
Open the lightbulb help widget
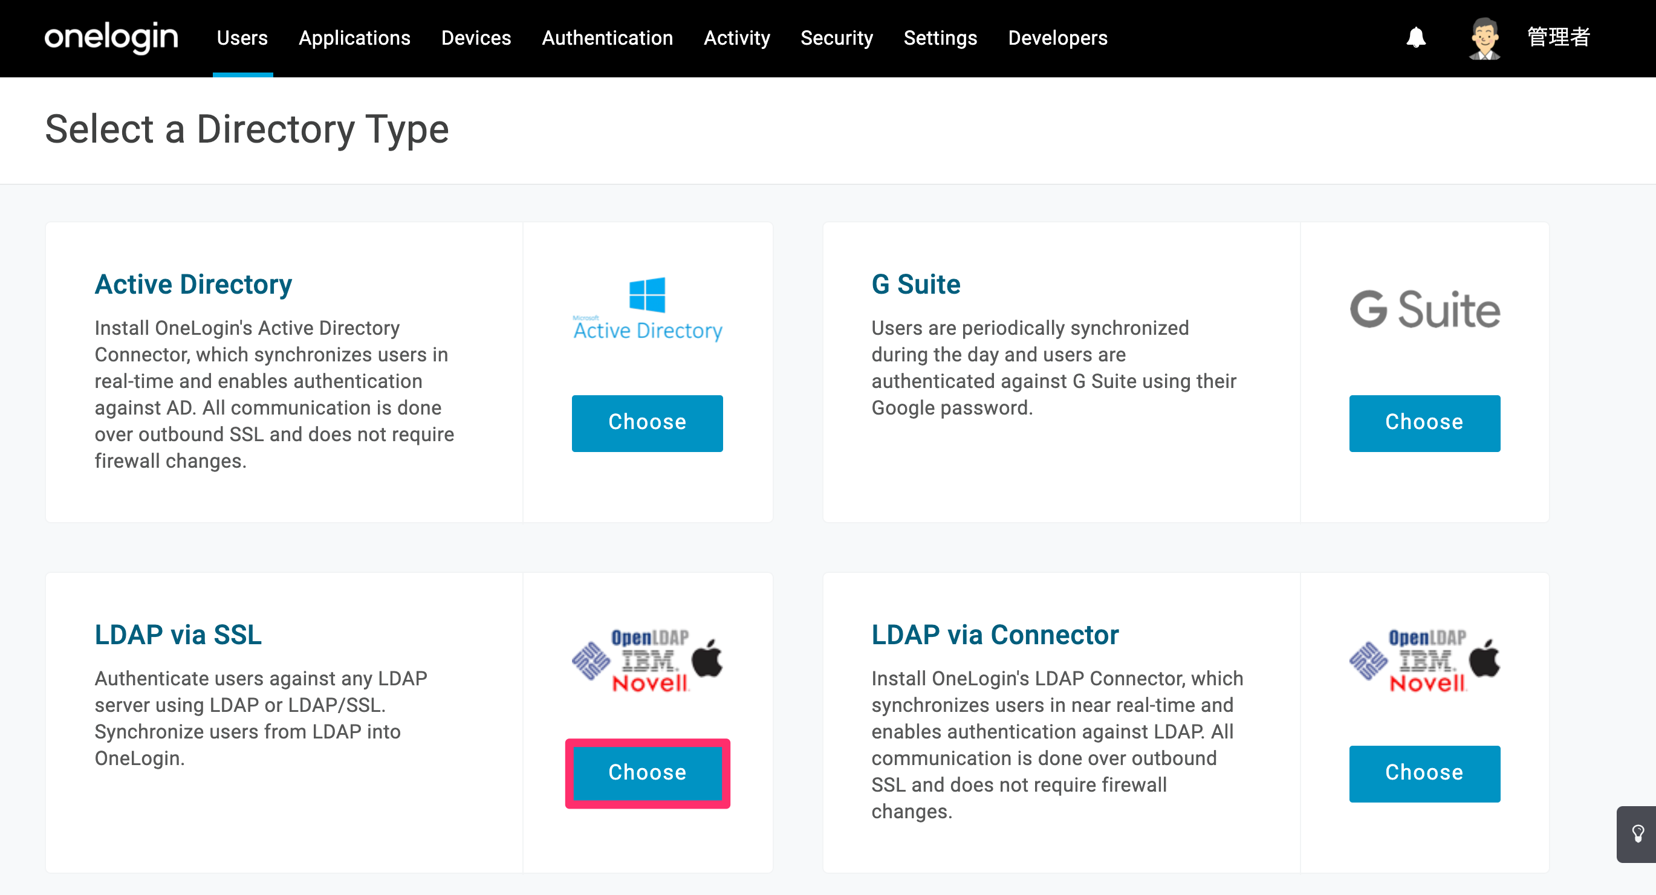[x=1637, y=834]
